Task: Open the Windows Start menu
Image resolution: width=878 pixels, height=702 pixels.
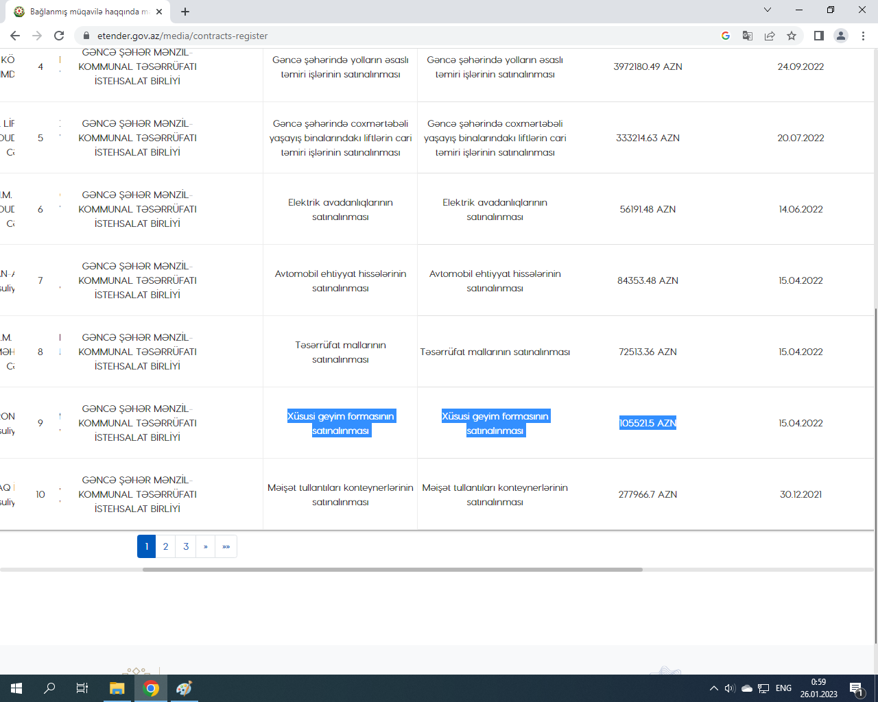Action: pos(16,688)
